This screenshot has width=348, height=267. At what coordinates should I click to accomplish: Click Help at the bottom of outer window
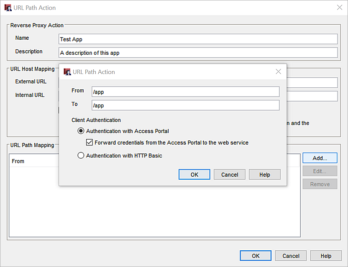click(x=326, y=256)
